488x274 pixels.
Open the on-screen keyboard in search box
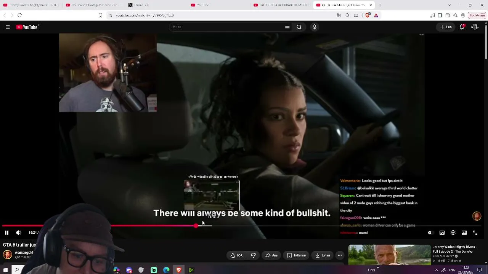pos(287,27)
